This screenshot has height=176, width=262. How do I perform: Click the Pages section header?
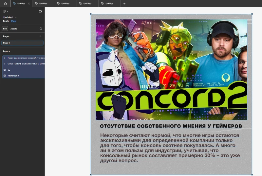click(6, 36)
